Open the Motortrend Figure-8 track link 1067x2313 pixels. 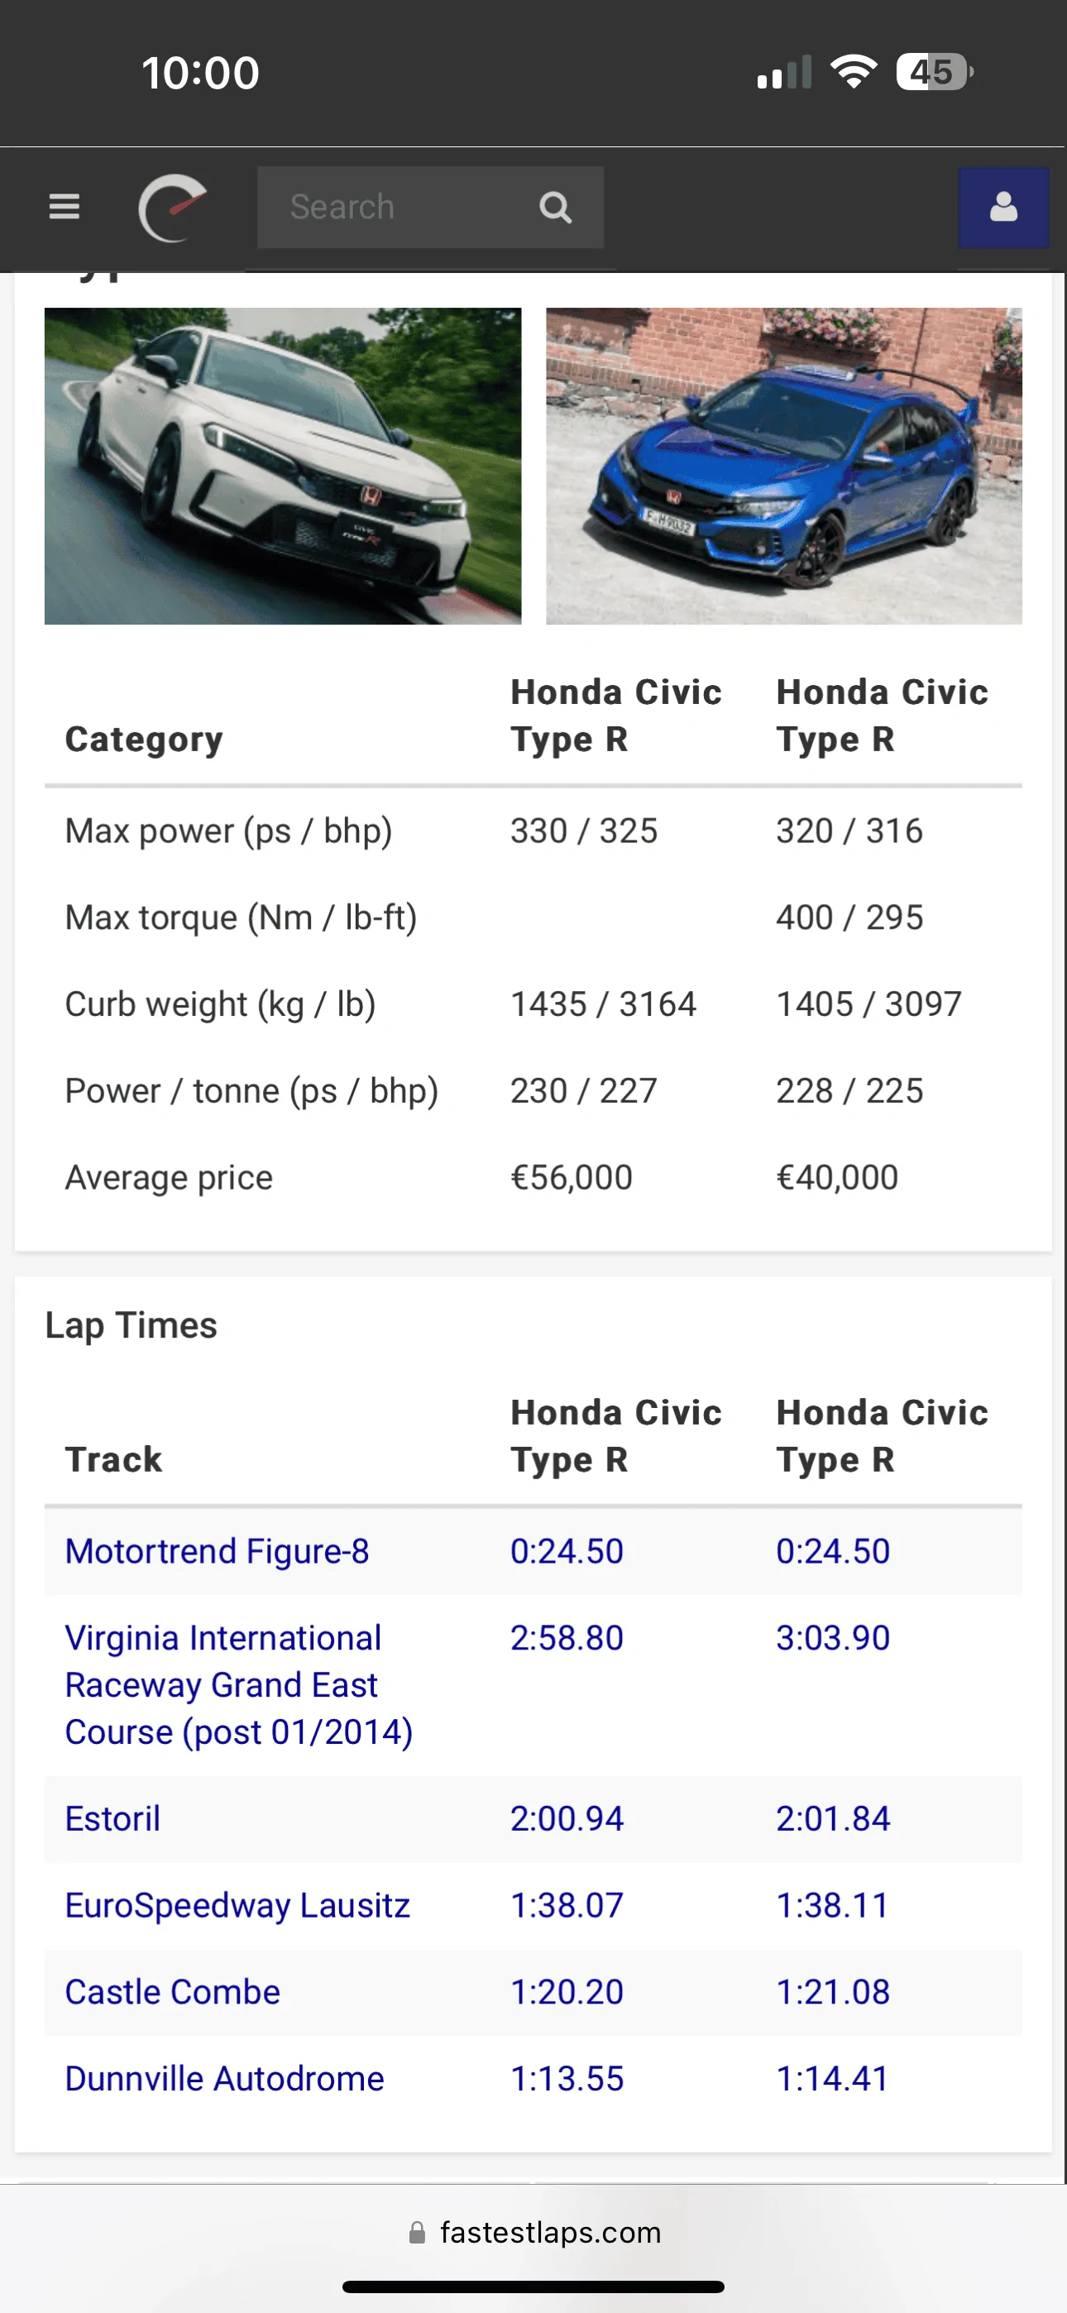218,1550
